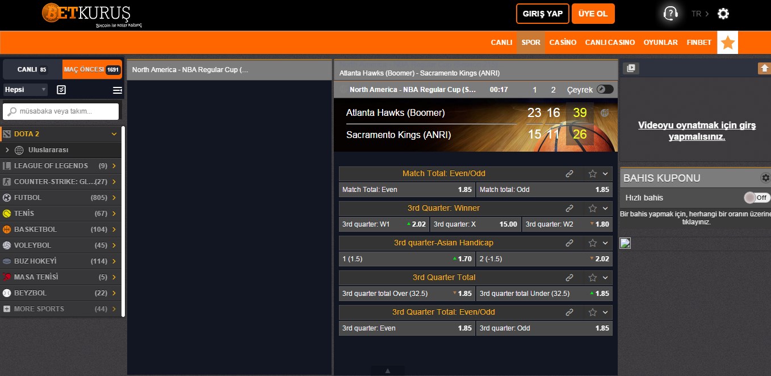The image size is (771, 376).
Task: Click the orange star favorites icon
Action: pos(727,43)
